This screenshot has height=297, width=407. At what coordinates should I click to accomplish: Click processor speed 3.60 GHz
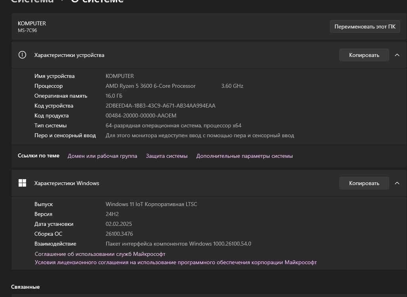pyautogui.click(x=232, y=86)
